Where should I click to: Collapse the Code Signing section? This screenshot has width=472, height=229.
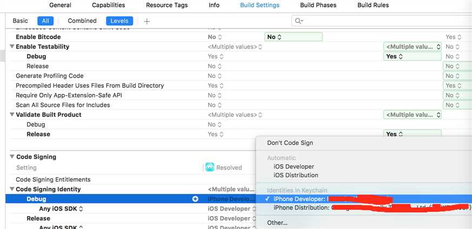12,157
